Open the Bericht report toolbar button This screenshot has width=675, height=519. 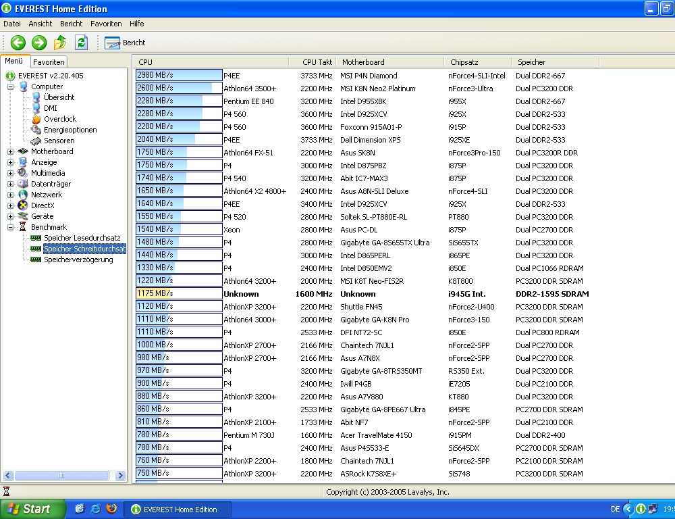(x=125, y=43)
